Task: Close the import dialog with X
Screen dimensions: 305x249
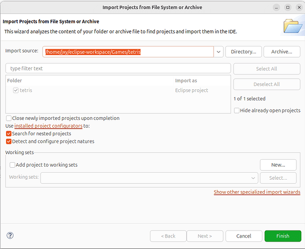Action: [x=297, y=7]
